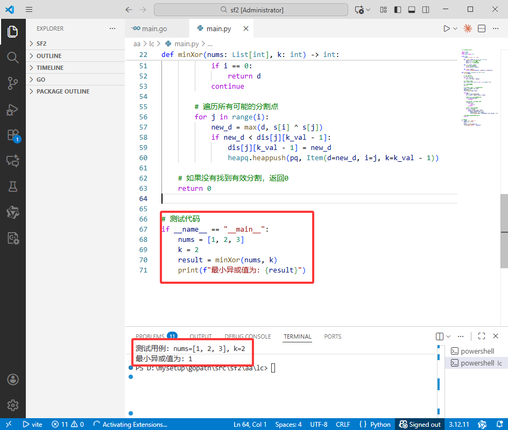508x430 pixels.
Task: Customize layout icon in title bar
Action: click(383, 10)
